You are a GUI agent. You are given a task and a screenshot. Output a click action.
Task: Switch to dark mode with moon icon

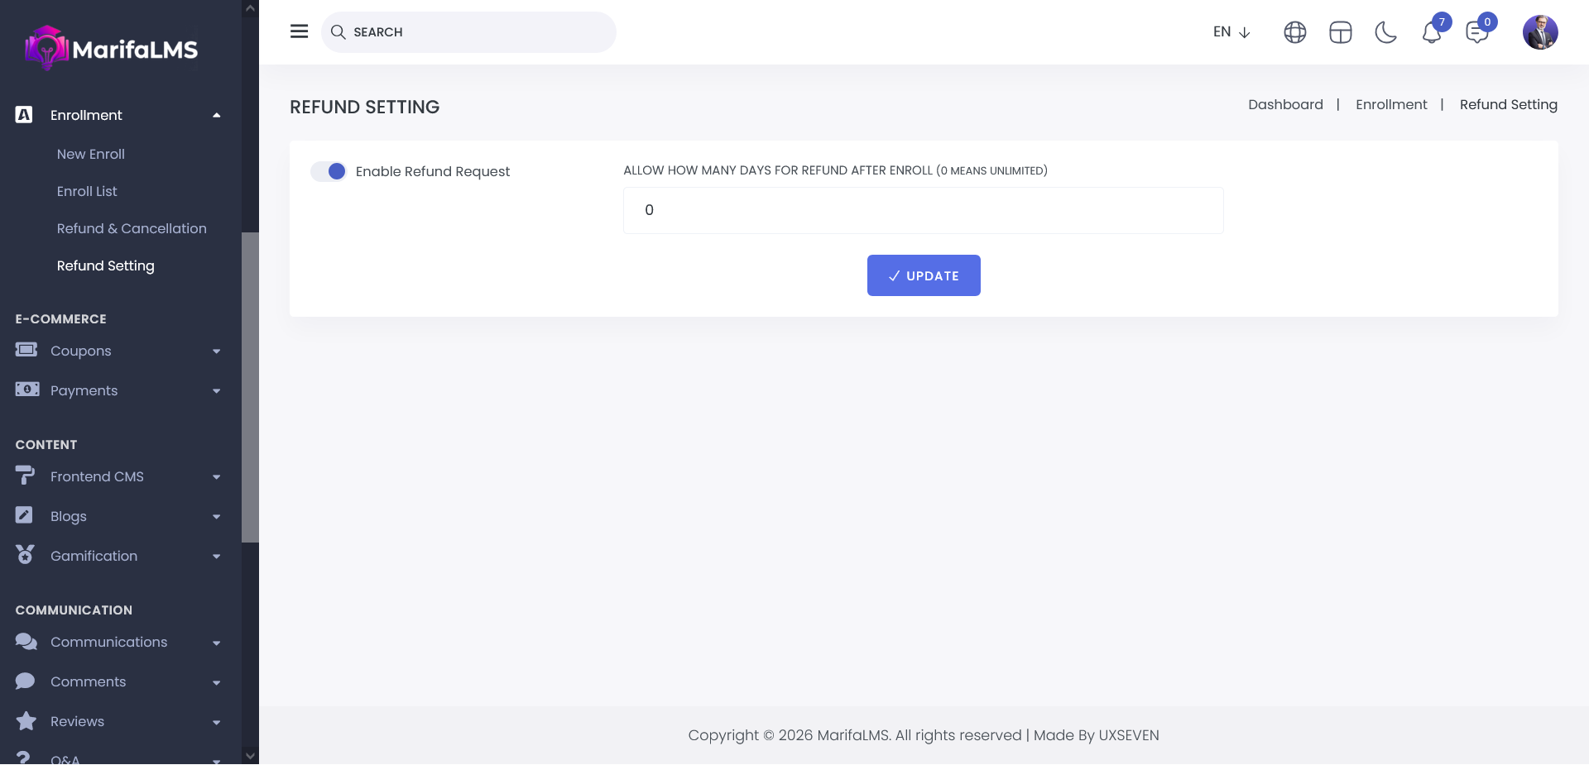click(x=1385, y=32)
